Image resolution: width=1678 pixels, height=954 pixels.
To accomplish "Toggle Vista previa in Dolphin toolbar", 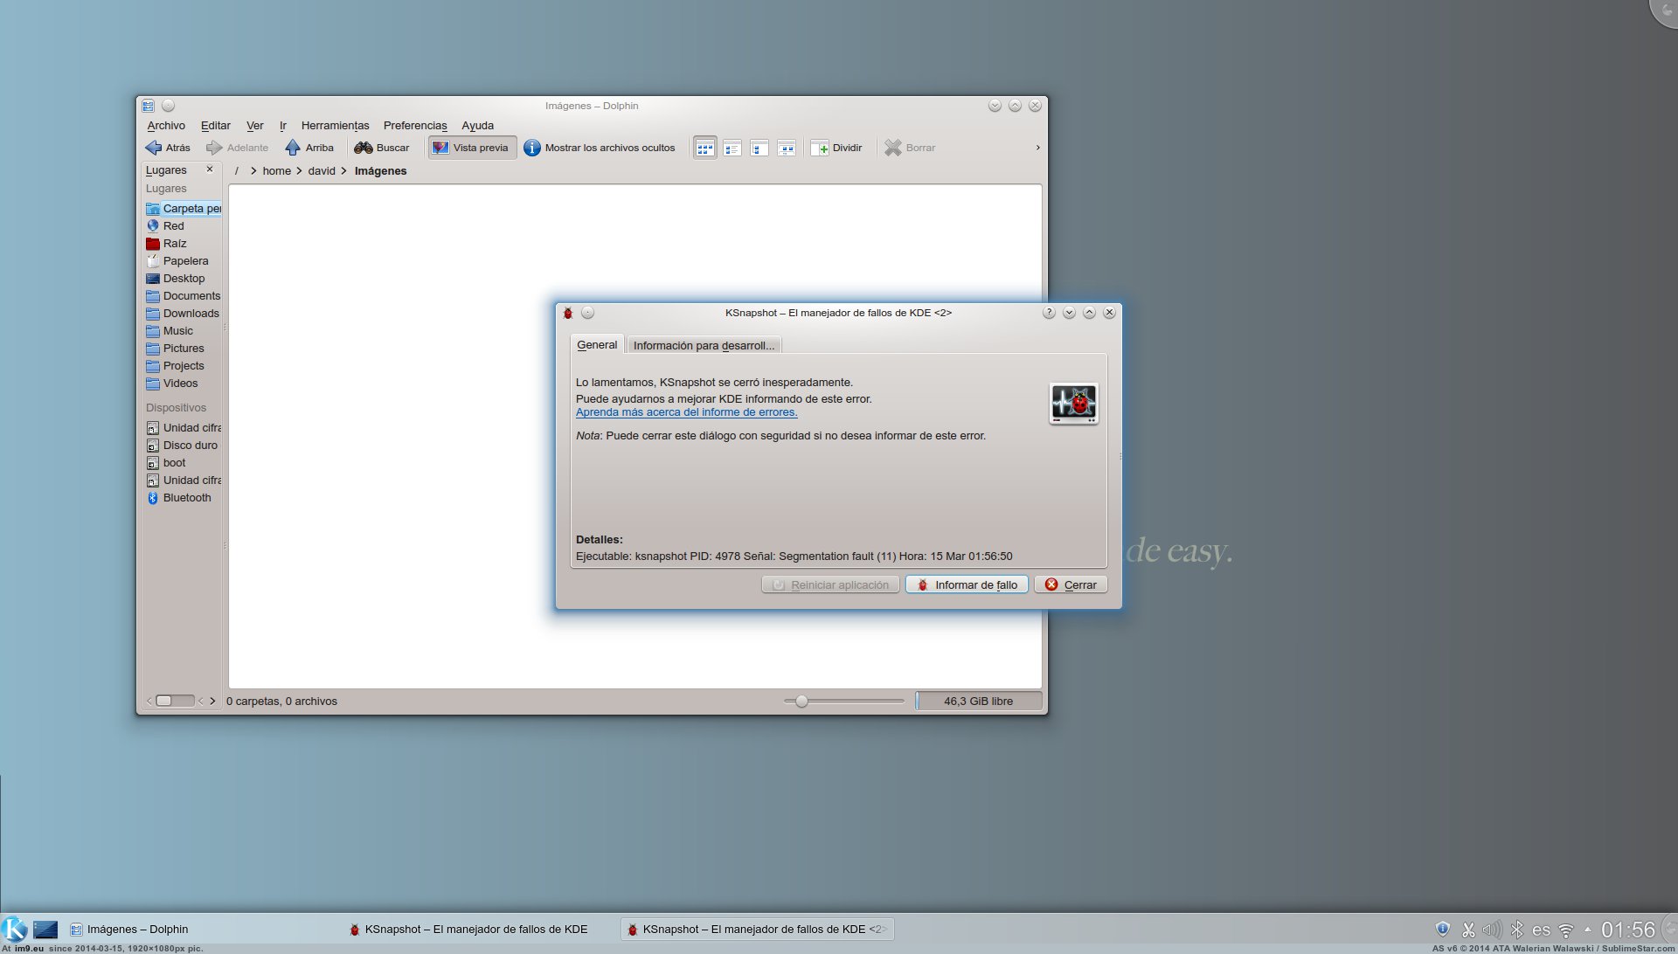I will point(471,148).
